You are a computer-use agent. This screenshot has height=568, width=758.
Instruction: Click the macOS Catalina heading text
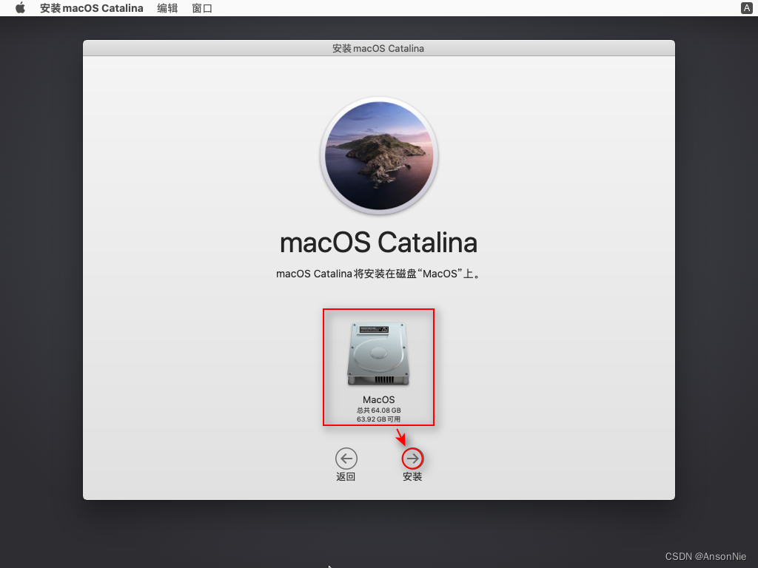point(378,243)
